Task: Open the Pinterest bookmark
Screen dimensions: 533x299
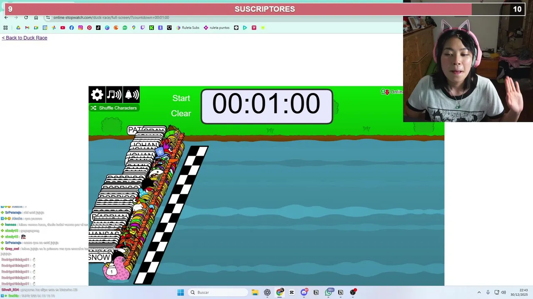Action: 89,28
